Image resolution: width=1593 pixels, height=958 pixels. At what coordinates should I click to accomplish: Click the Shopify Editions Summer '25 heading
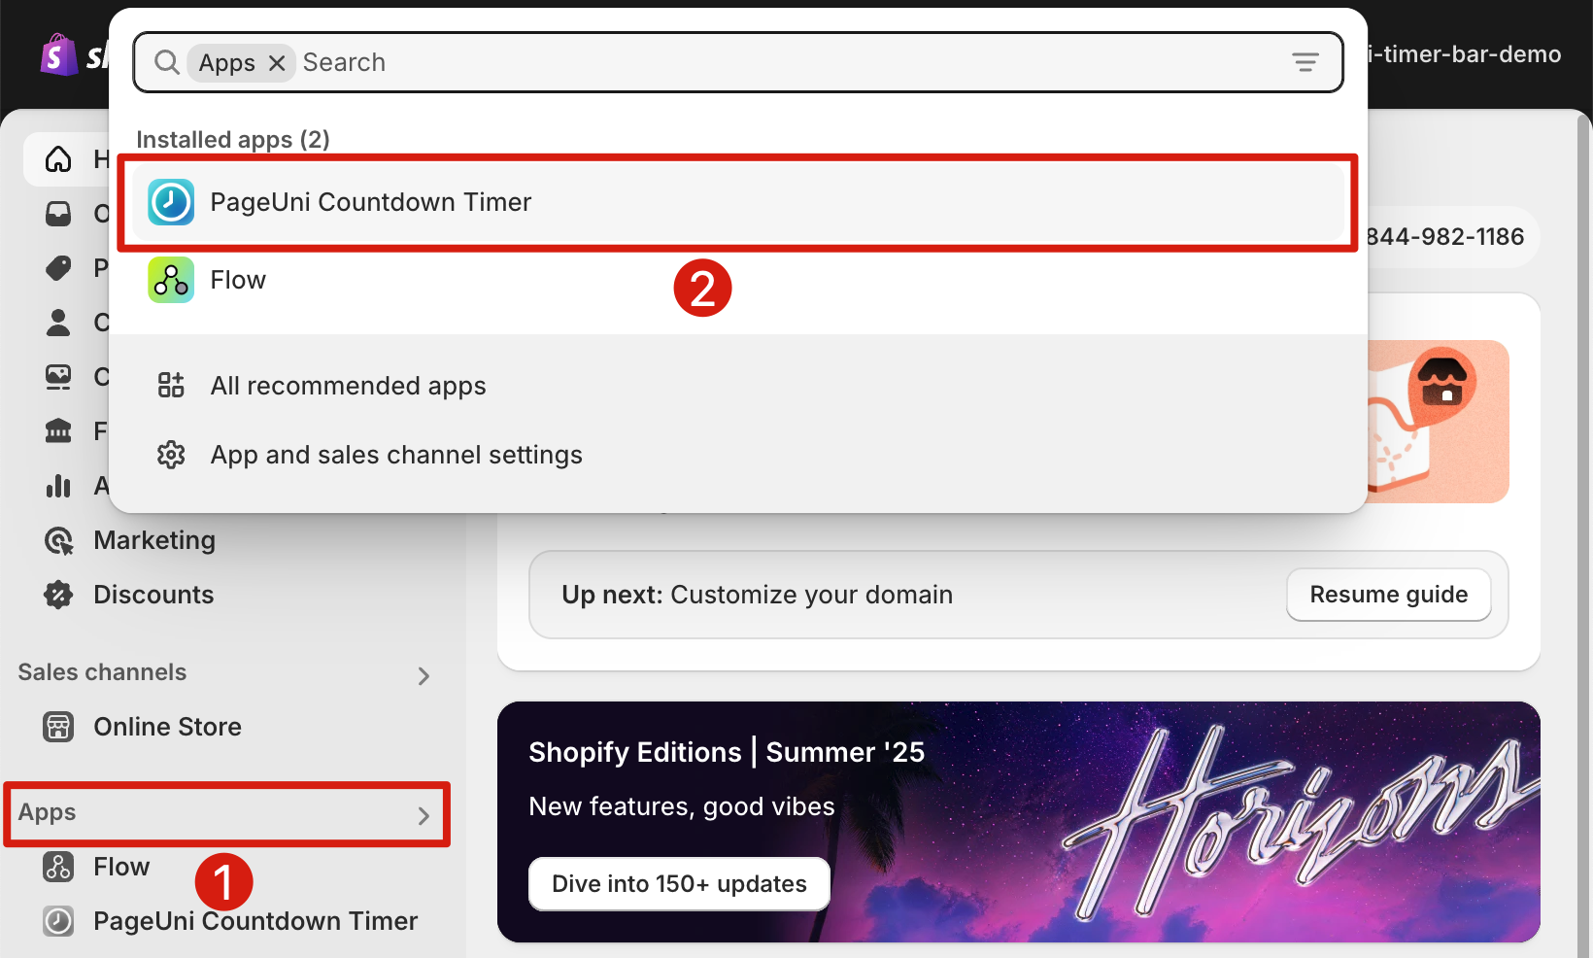(x=727, y=752)
